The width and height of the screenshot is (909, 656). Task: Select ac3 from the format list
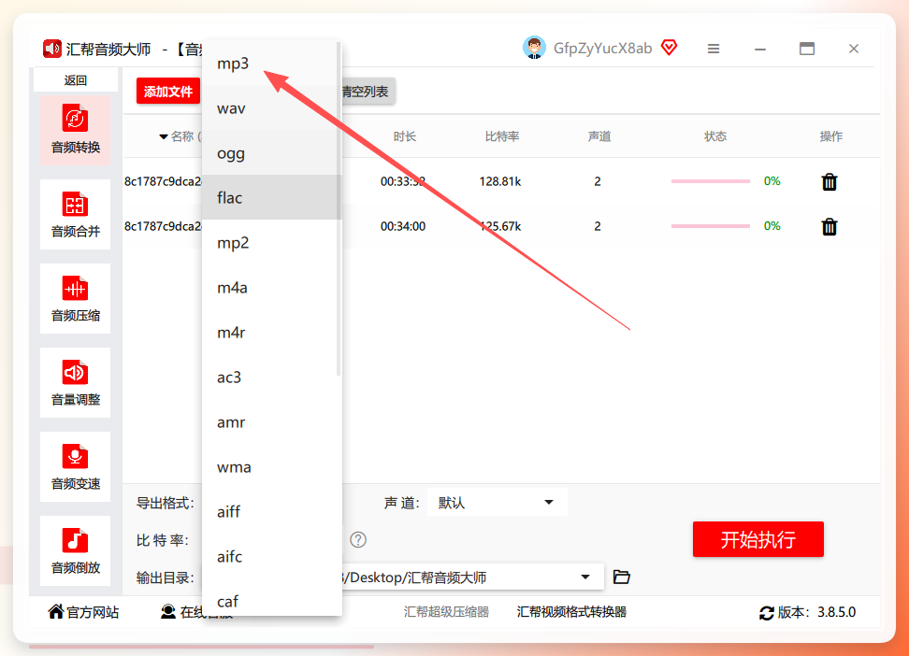click(x=269, y=378)
